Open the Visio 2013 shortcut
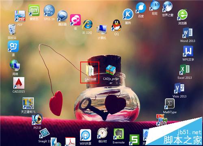This screenshot has width=203, height=146. tap(179, 88)
